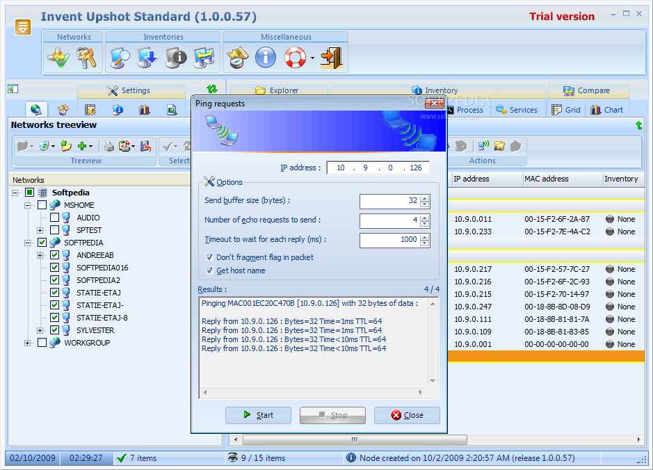
Task: Expand the ANDREEAB tree node
Action: pos(40,255)
